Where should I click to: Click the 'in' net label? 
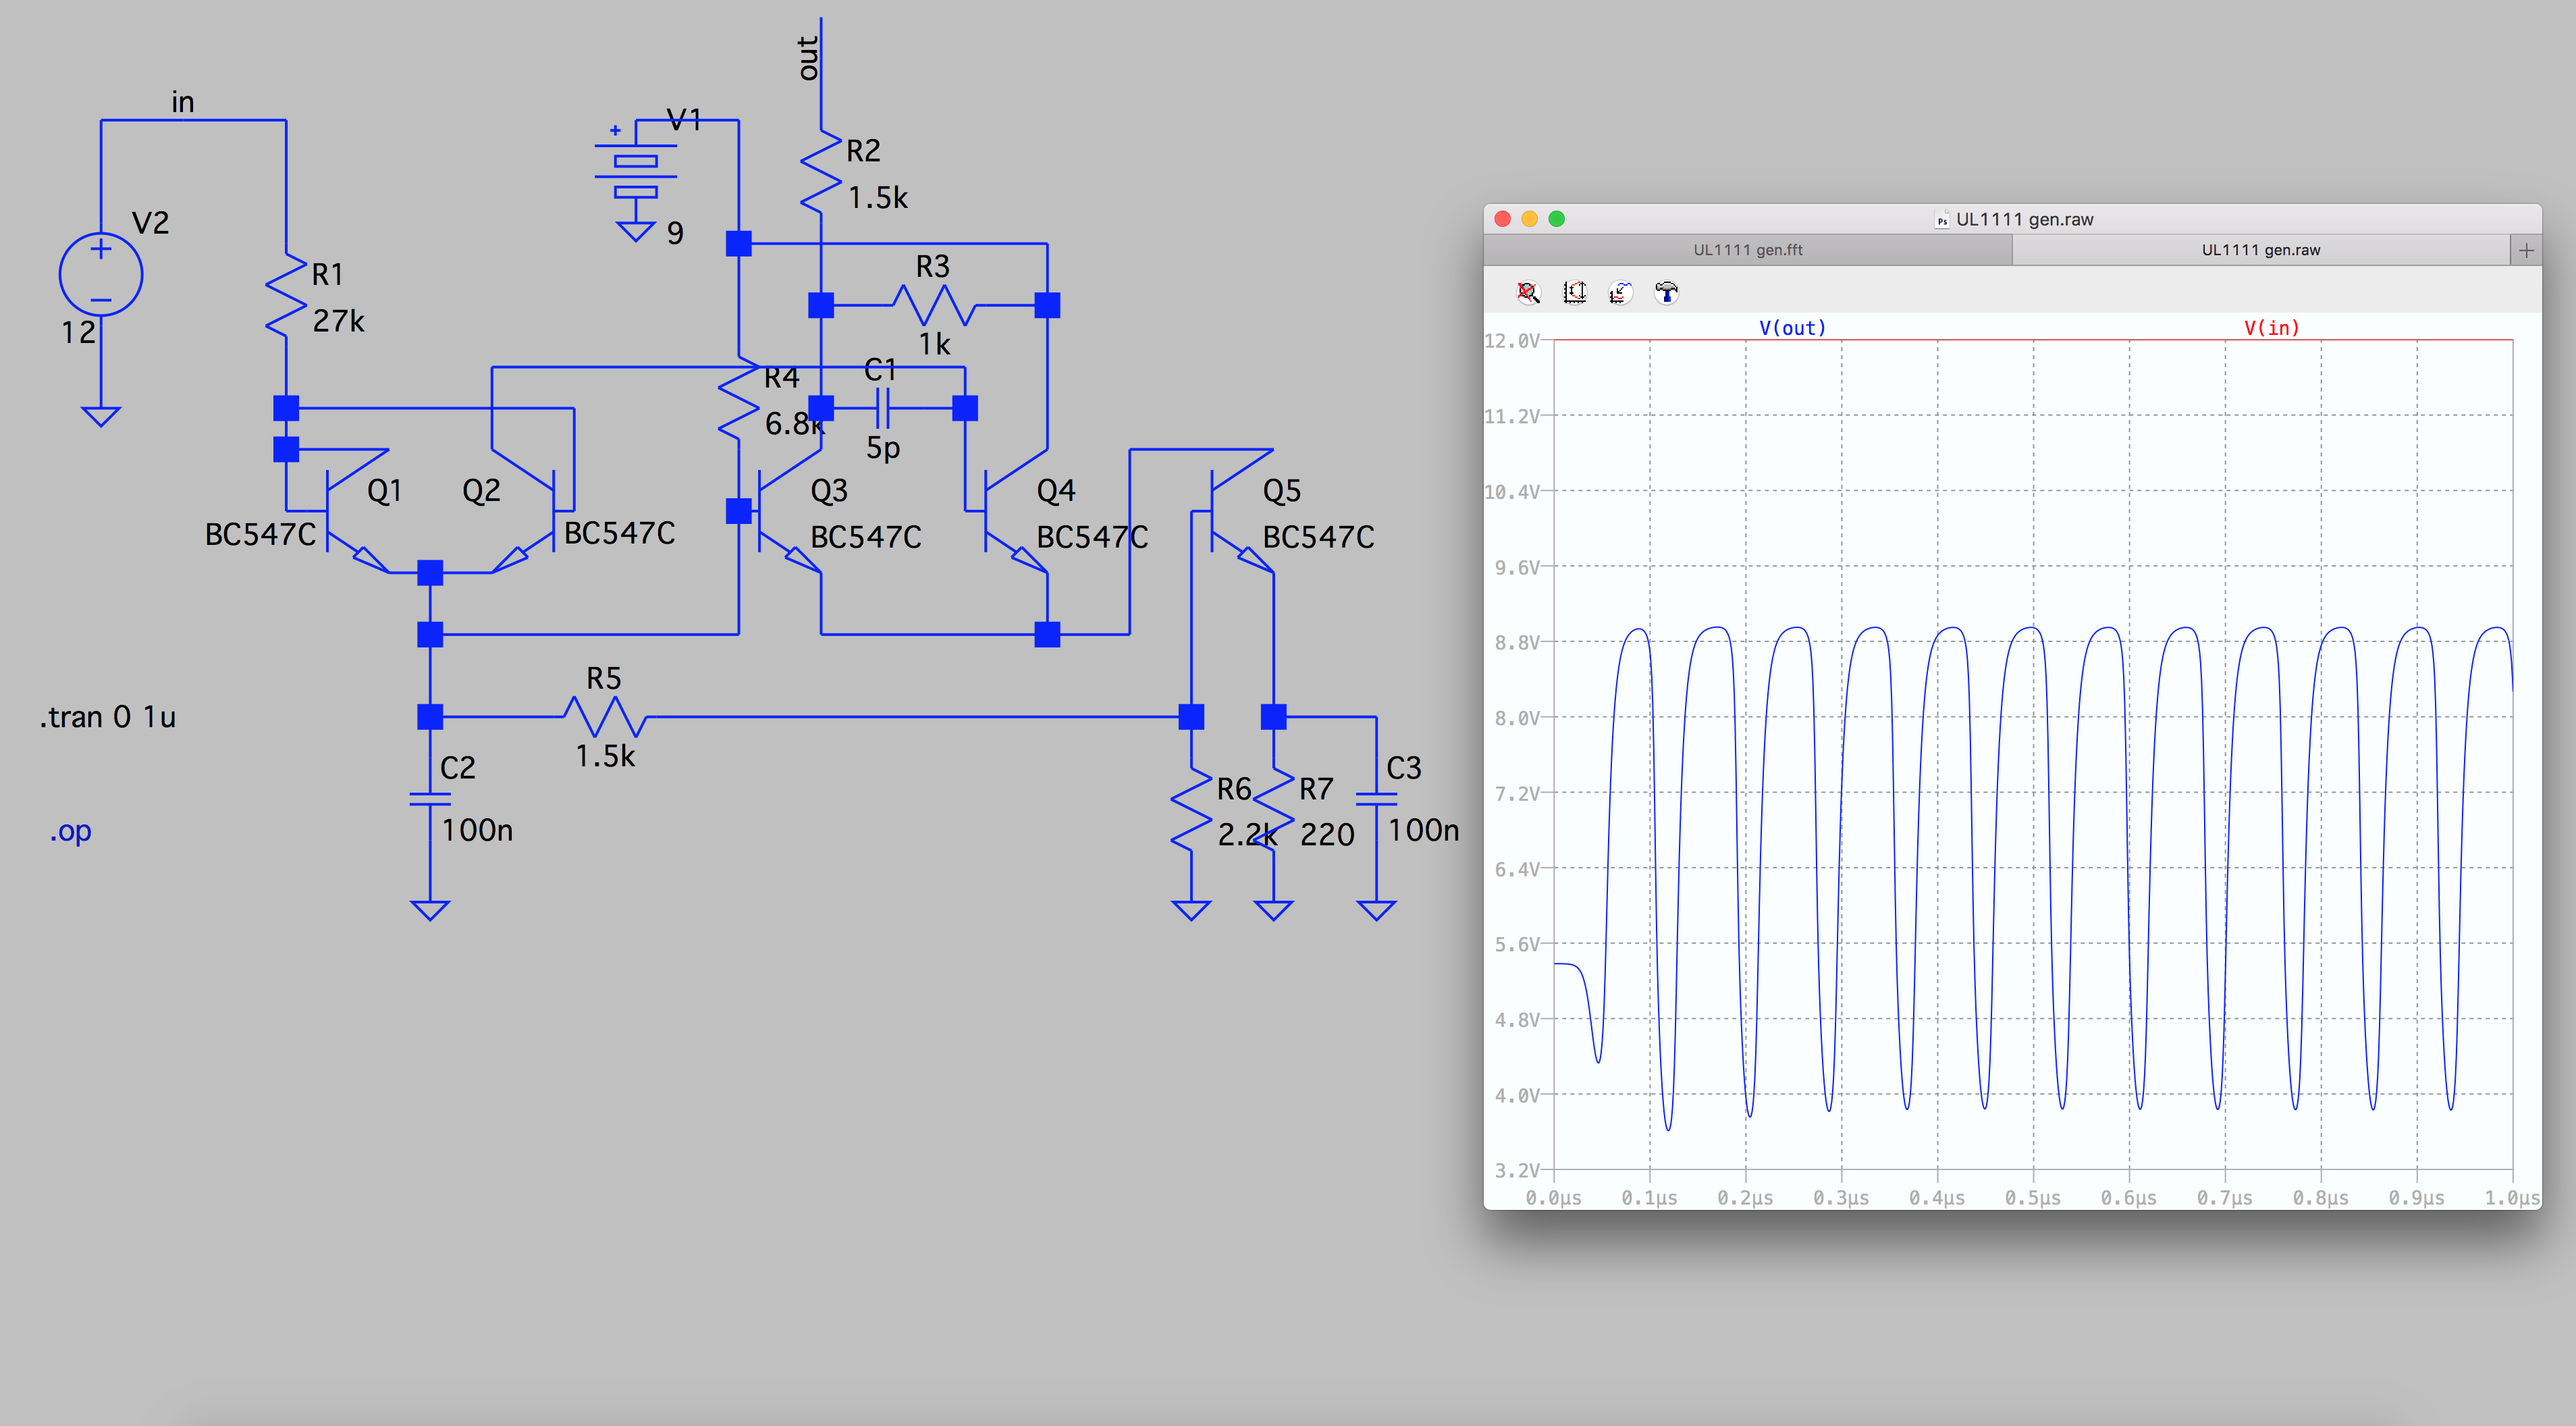(182, 102)
